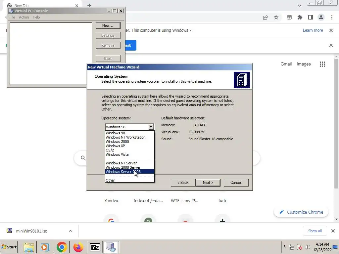The height and width of the screenshot is (254, 339).
Task: Show hidden tray icons arrow
Action: click(x=284, y=247)
